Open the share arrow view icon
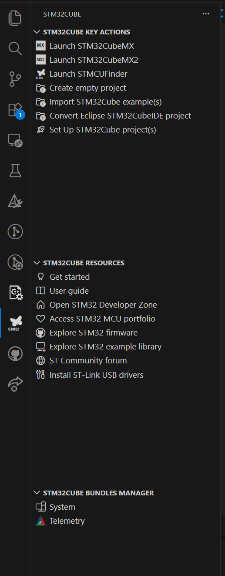Screen dimensions: 225x576 tap(15, 384)
